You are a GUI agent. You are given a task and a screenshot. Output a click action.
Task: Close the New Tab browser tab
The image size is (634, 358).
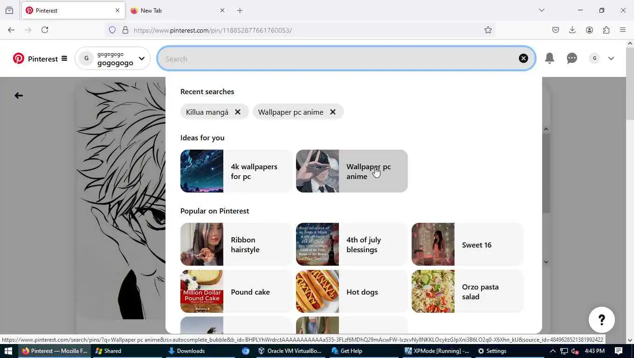point(222,10)
